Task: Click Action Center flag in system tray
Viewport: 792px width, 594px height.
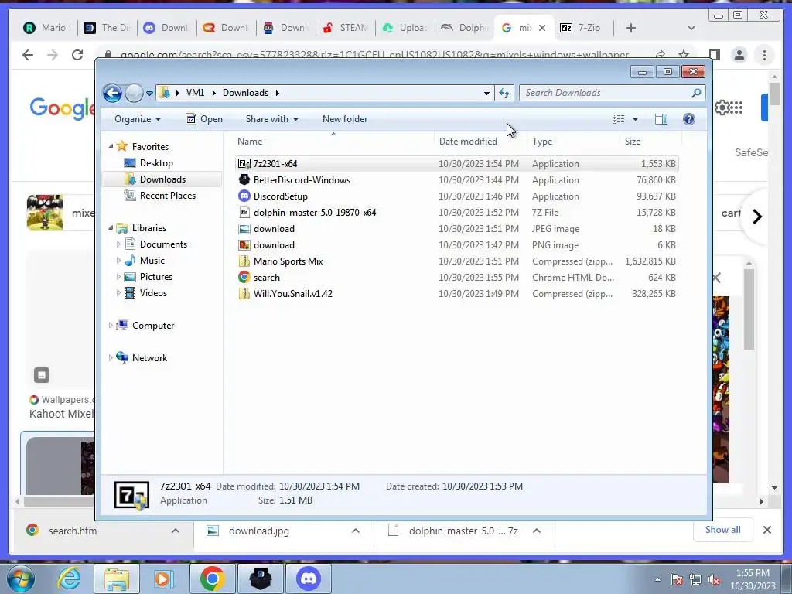Action: point(677,579)
